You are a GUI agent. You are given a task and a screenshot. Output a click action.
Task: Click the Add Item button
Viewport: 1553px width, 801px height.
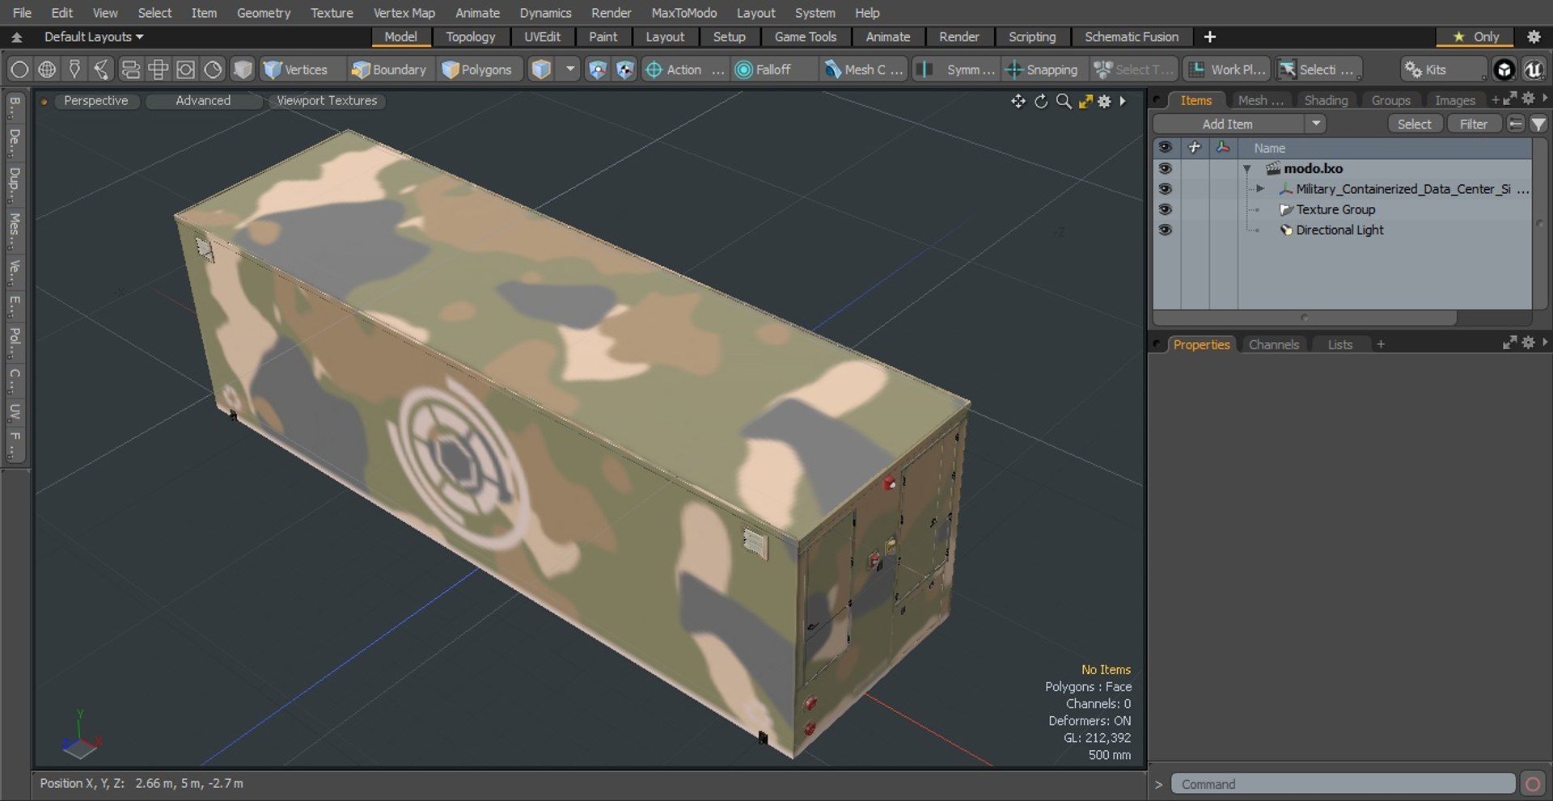pos(1228,124)
